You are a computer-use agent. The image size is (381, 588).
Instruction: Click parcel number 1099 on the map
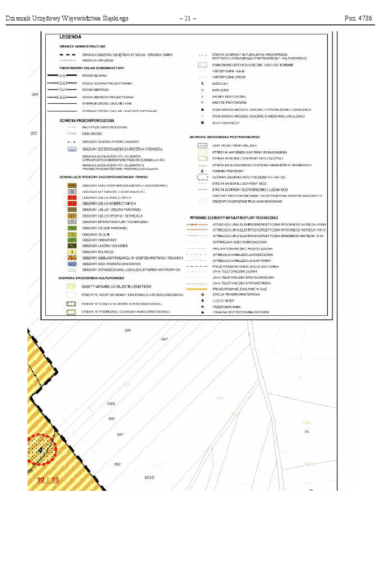(x=111, y=404)
